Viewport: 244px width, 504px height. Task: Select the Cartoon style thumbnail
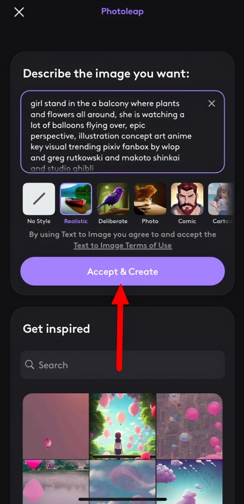click(221, 199)
